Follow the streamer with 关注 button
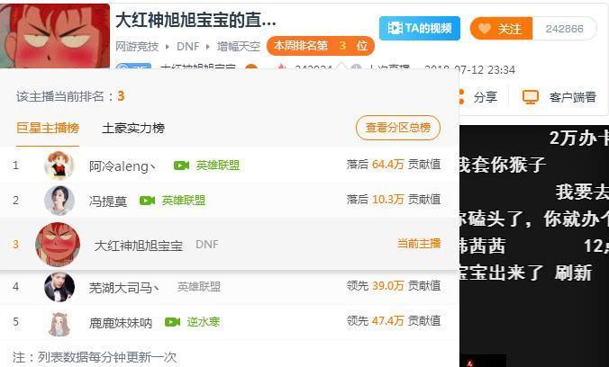The width and height of the screenshot is (609, 367). pos(501,29)
